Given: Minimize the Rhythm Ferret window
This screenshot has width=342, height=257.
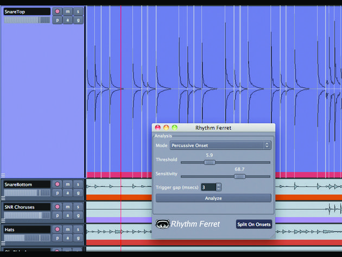Looking at the screenshot, I should [x=166, y=128].
